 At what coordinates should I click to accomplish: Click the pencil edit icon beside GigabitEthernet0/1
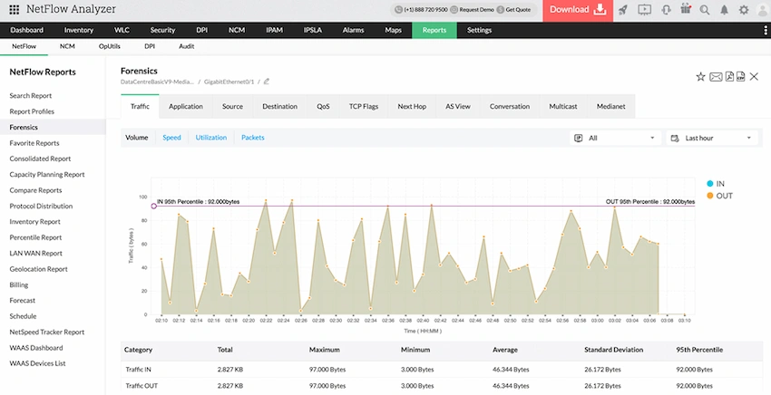pyautogui.click(x=267, y=82)
